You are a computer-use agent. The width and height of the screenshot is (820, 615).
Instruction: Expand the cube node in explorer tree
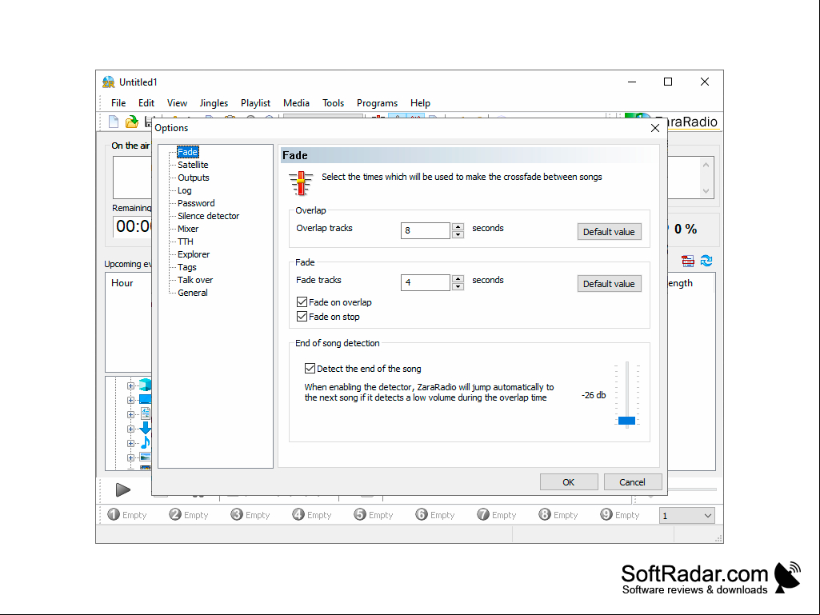(130, 386)
